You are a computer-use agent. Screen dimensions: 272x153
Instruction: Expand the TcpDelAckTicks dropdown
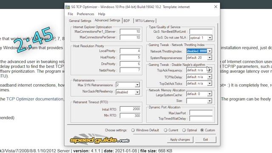tap(210, 83)
